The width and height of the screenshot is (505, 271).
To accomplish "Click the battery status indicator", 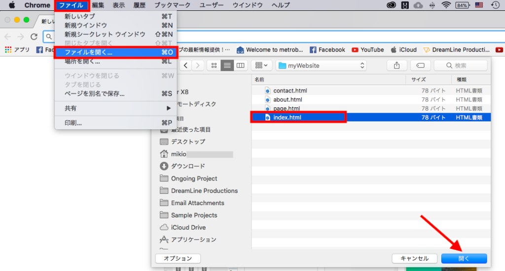I will point(463,5).
